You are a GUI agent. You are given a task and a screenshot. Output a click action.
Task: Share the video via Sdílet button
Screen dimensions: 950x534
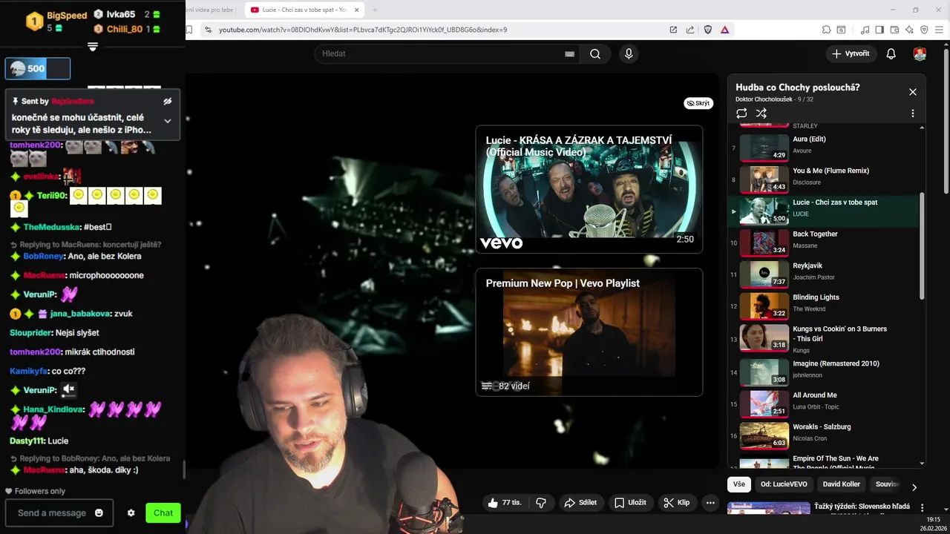pyautogui.click(x=580, y=502)
